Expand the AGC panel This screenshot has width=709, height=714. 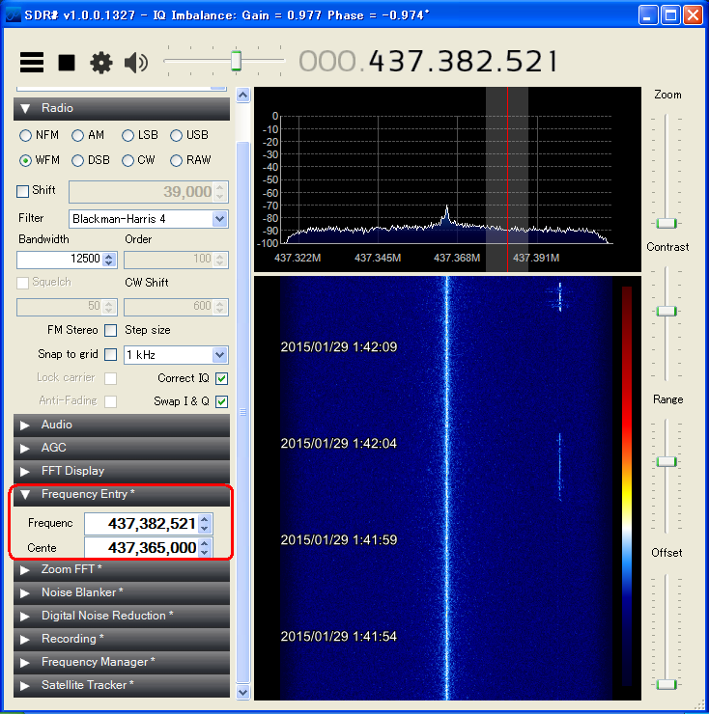pos(122,448)
